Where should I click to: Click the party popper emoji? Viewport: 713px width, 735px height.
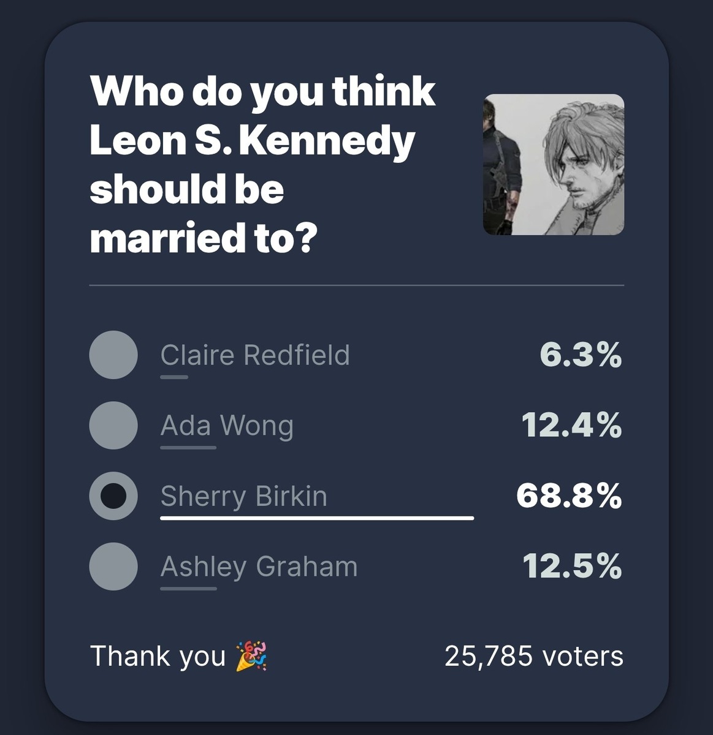[251, 657]
